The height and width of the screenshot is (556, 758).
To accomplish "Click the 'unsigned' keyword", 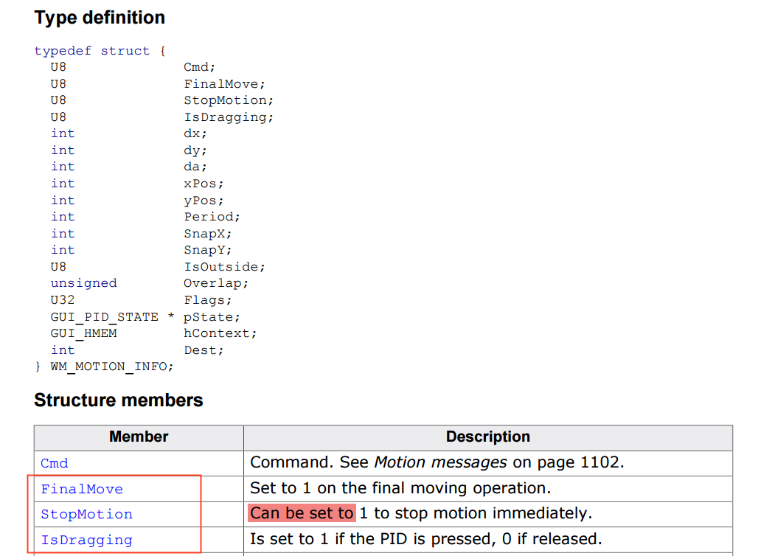I will [x=83, y=283].
